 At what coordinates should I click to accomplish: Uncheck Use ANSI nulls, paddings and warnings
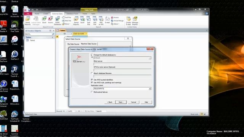pos(92,83)
